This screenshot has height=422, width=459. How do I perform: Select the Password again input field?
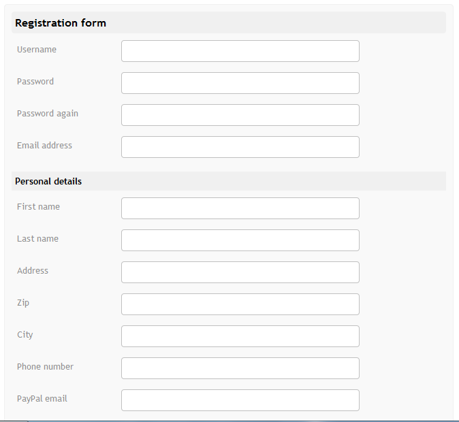(240, 115)
